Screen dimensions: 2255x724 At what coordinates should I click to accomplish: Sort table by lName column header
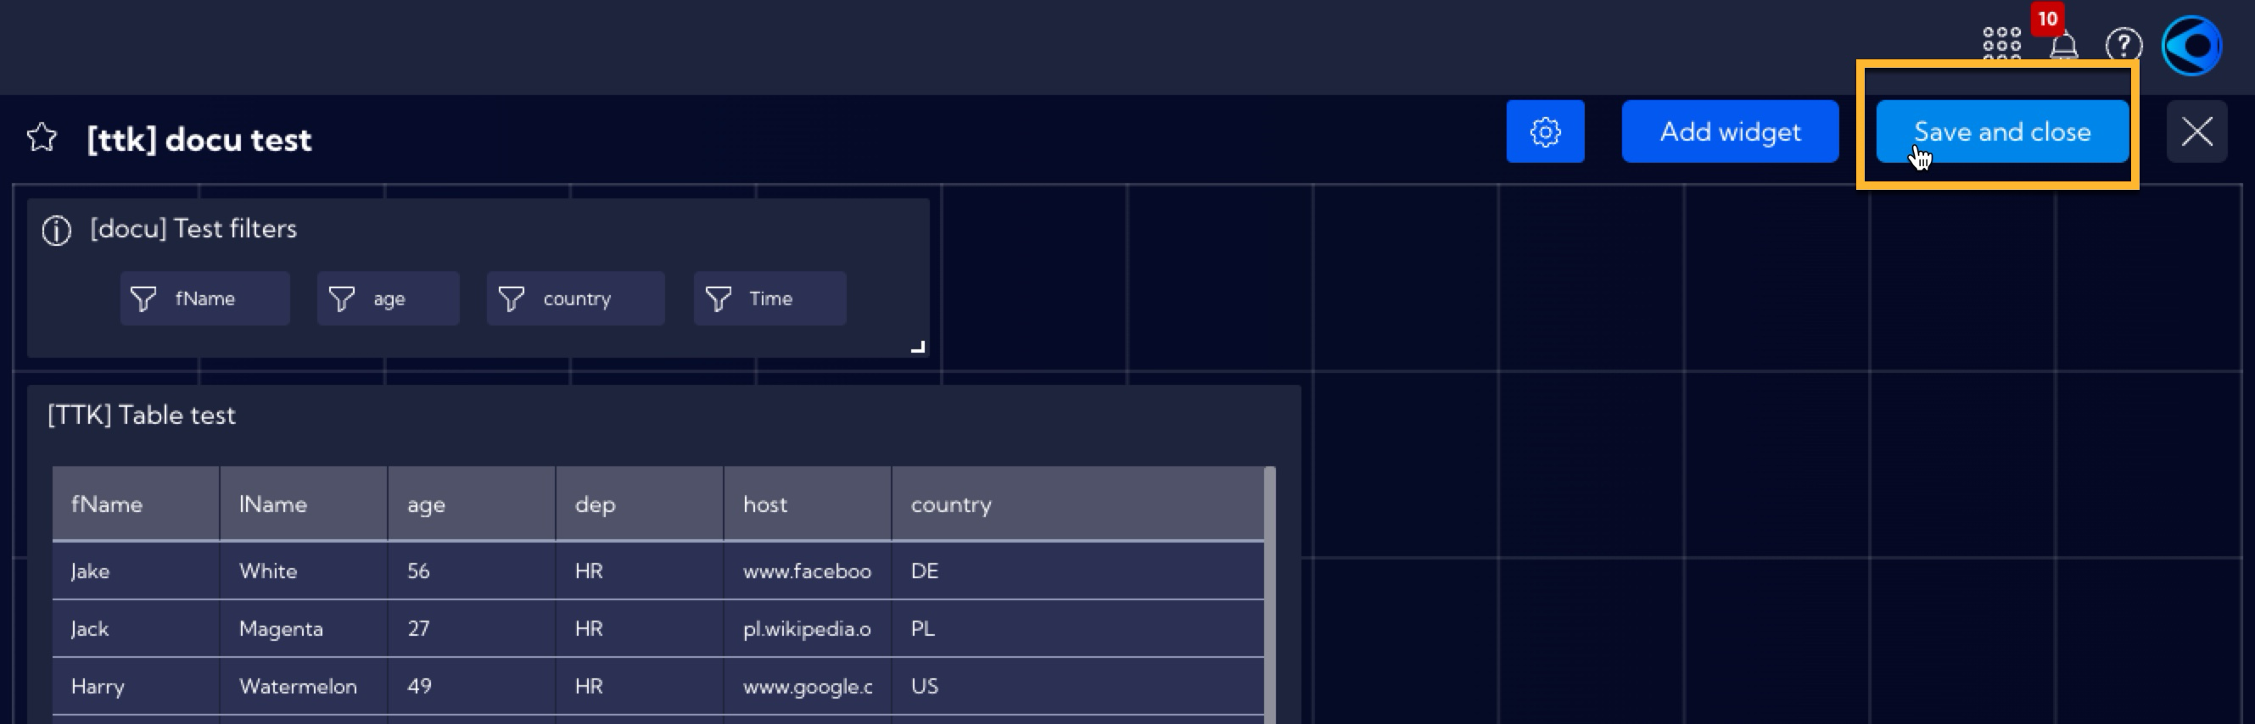pos(304,504)
